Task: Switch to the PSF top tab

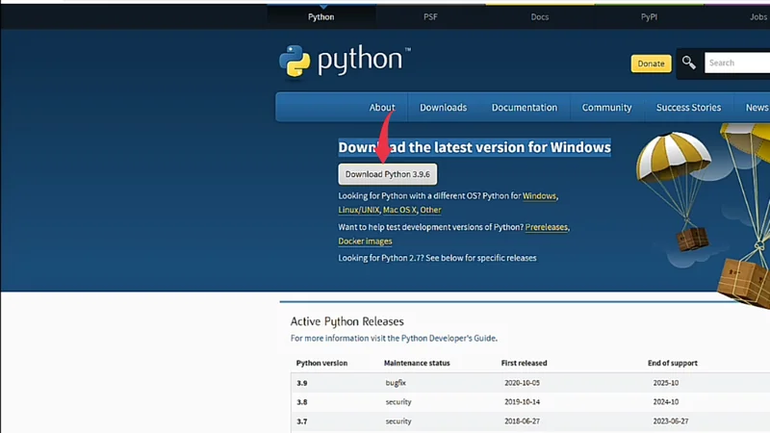Action: pos(430,16)
